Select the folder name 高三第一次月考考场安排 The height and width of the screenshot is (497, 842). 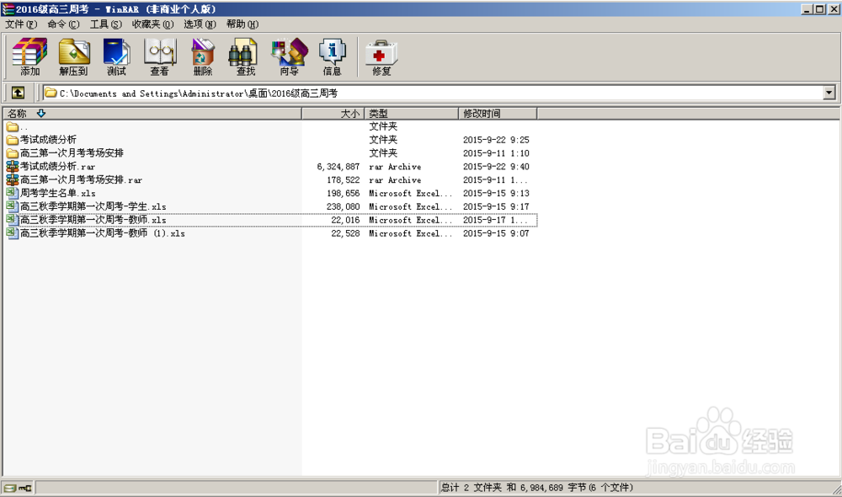point(72,153)
